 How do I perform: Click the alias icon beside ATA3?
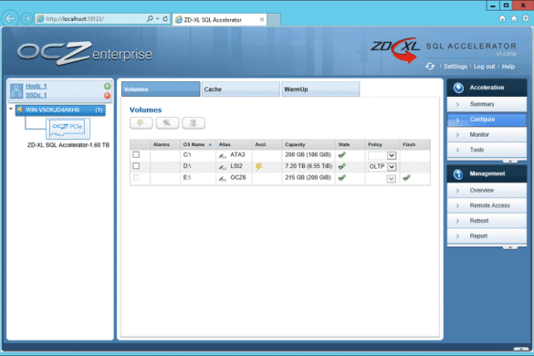pos(223,156)
